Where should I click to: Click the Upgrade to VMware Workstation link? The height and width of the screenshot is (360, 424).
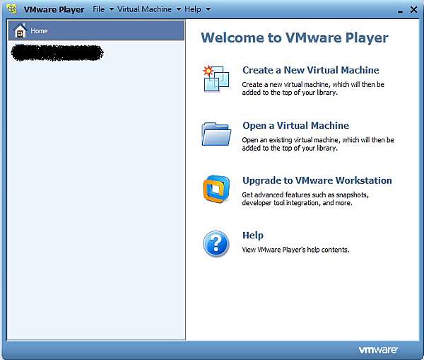coord(317,180)
